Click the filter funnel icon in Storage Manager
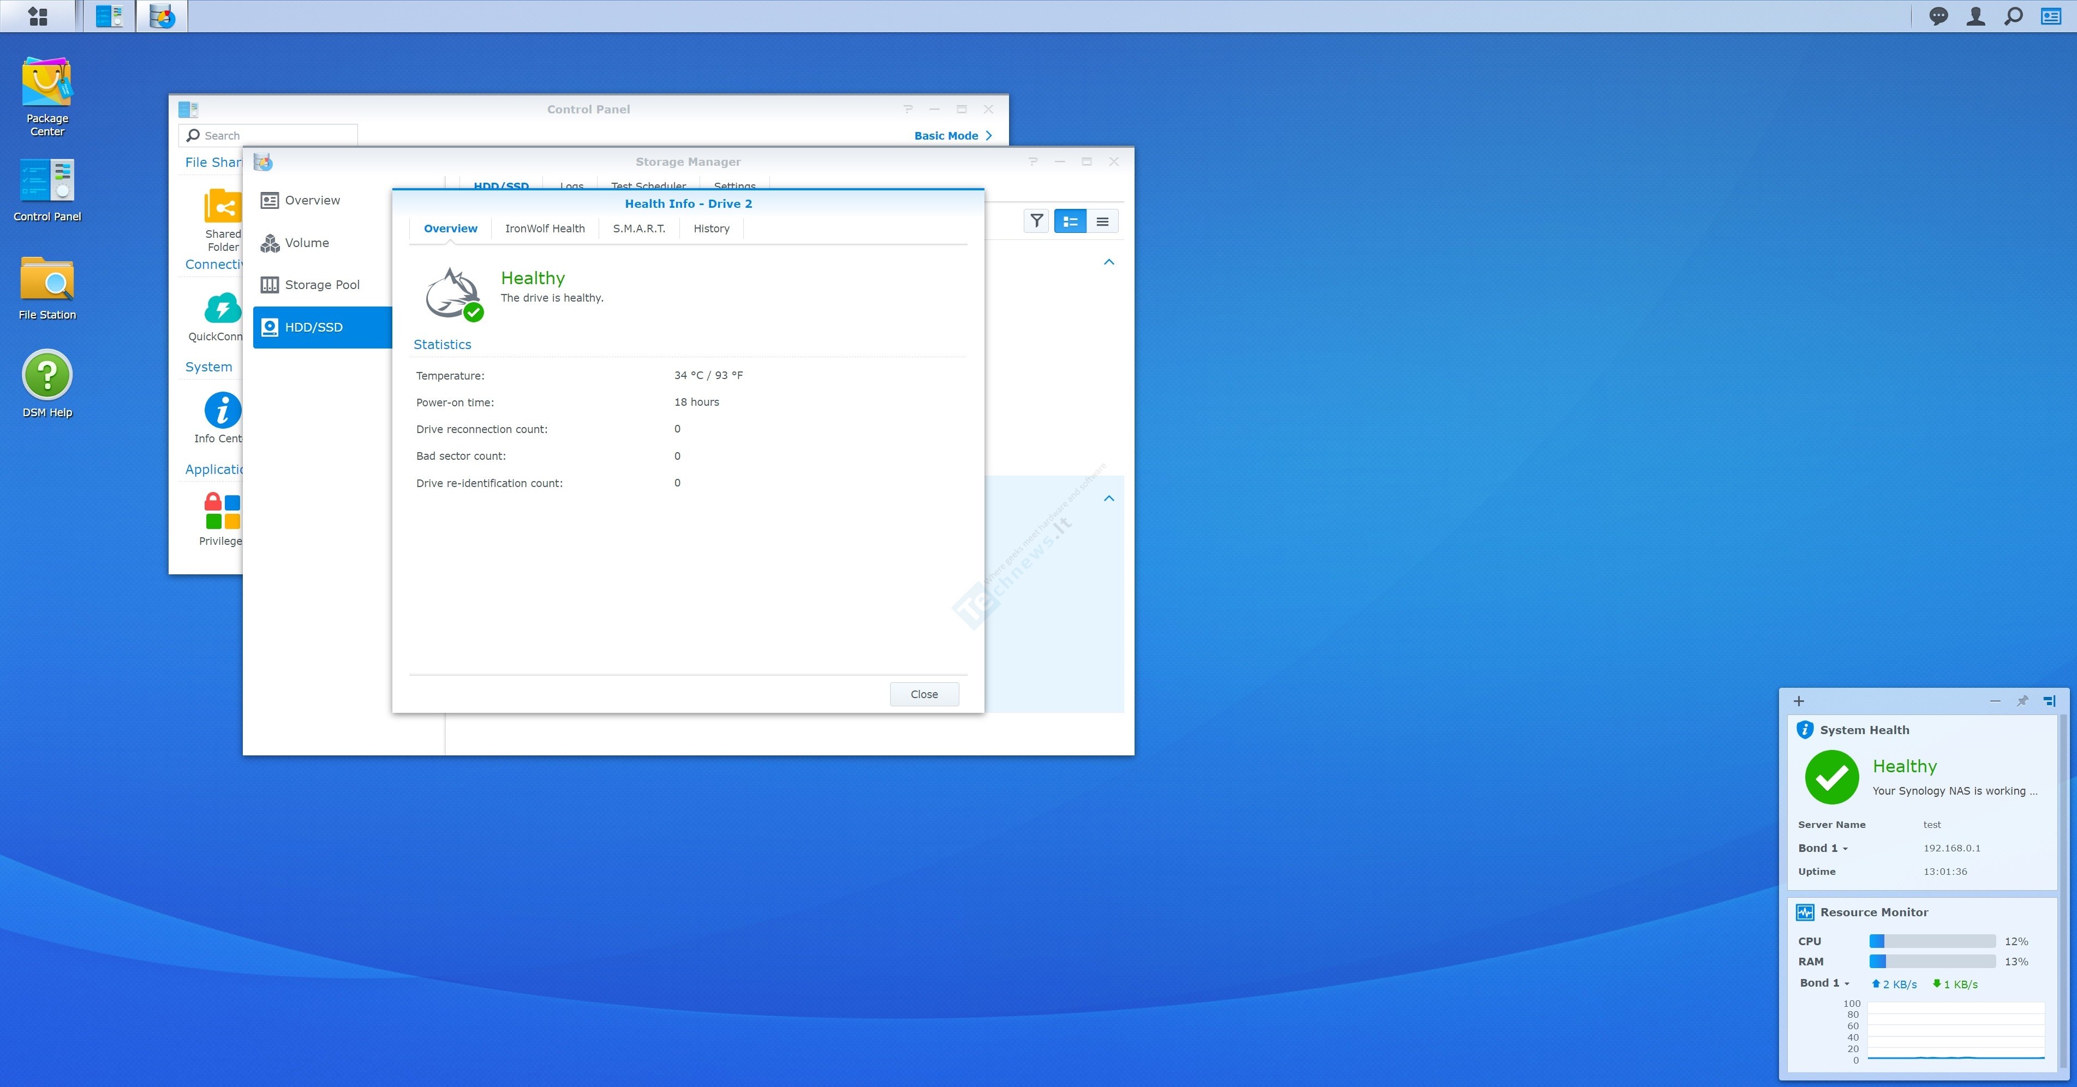This screenshot has width=2077, height=1087. point(1037,221)
